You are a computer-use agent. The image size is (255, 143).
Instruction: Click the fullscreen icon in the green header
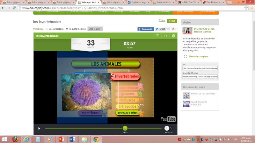[157, 36]
